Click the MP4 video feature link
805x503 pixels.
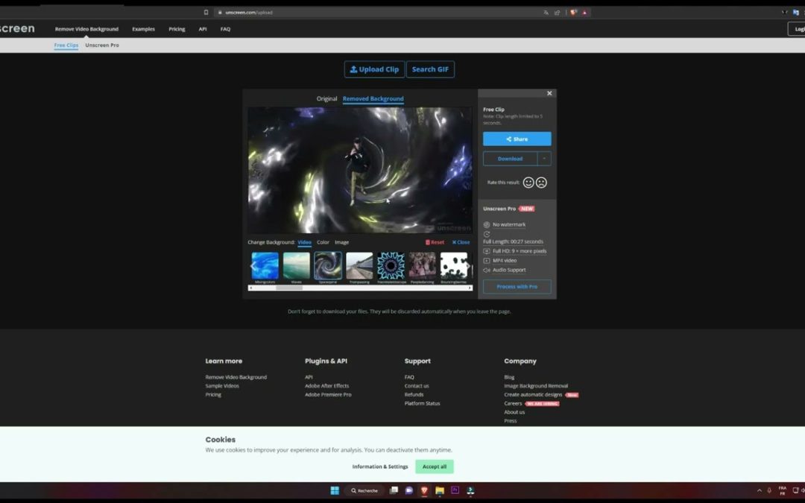click(x=505, y=261)
